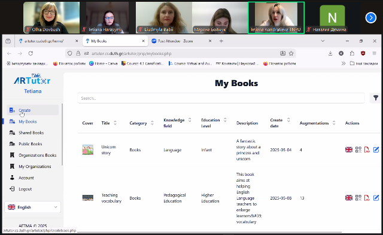Open the extensions puzzle icon

352,53
